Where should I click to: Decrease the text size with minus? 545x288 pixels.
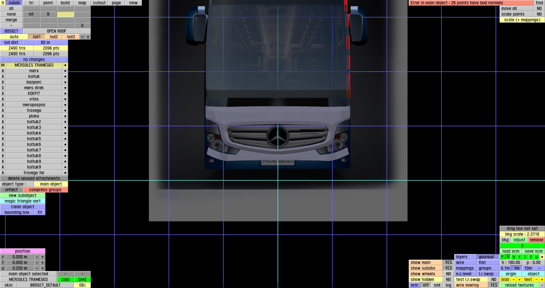[x=536, y=280]
